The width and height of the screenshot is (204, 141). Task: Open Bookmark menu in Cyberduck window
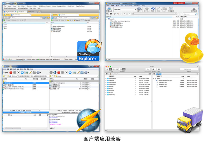point(129,6)
